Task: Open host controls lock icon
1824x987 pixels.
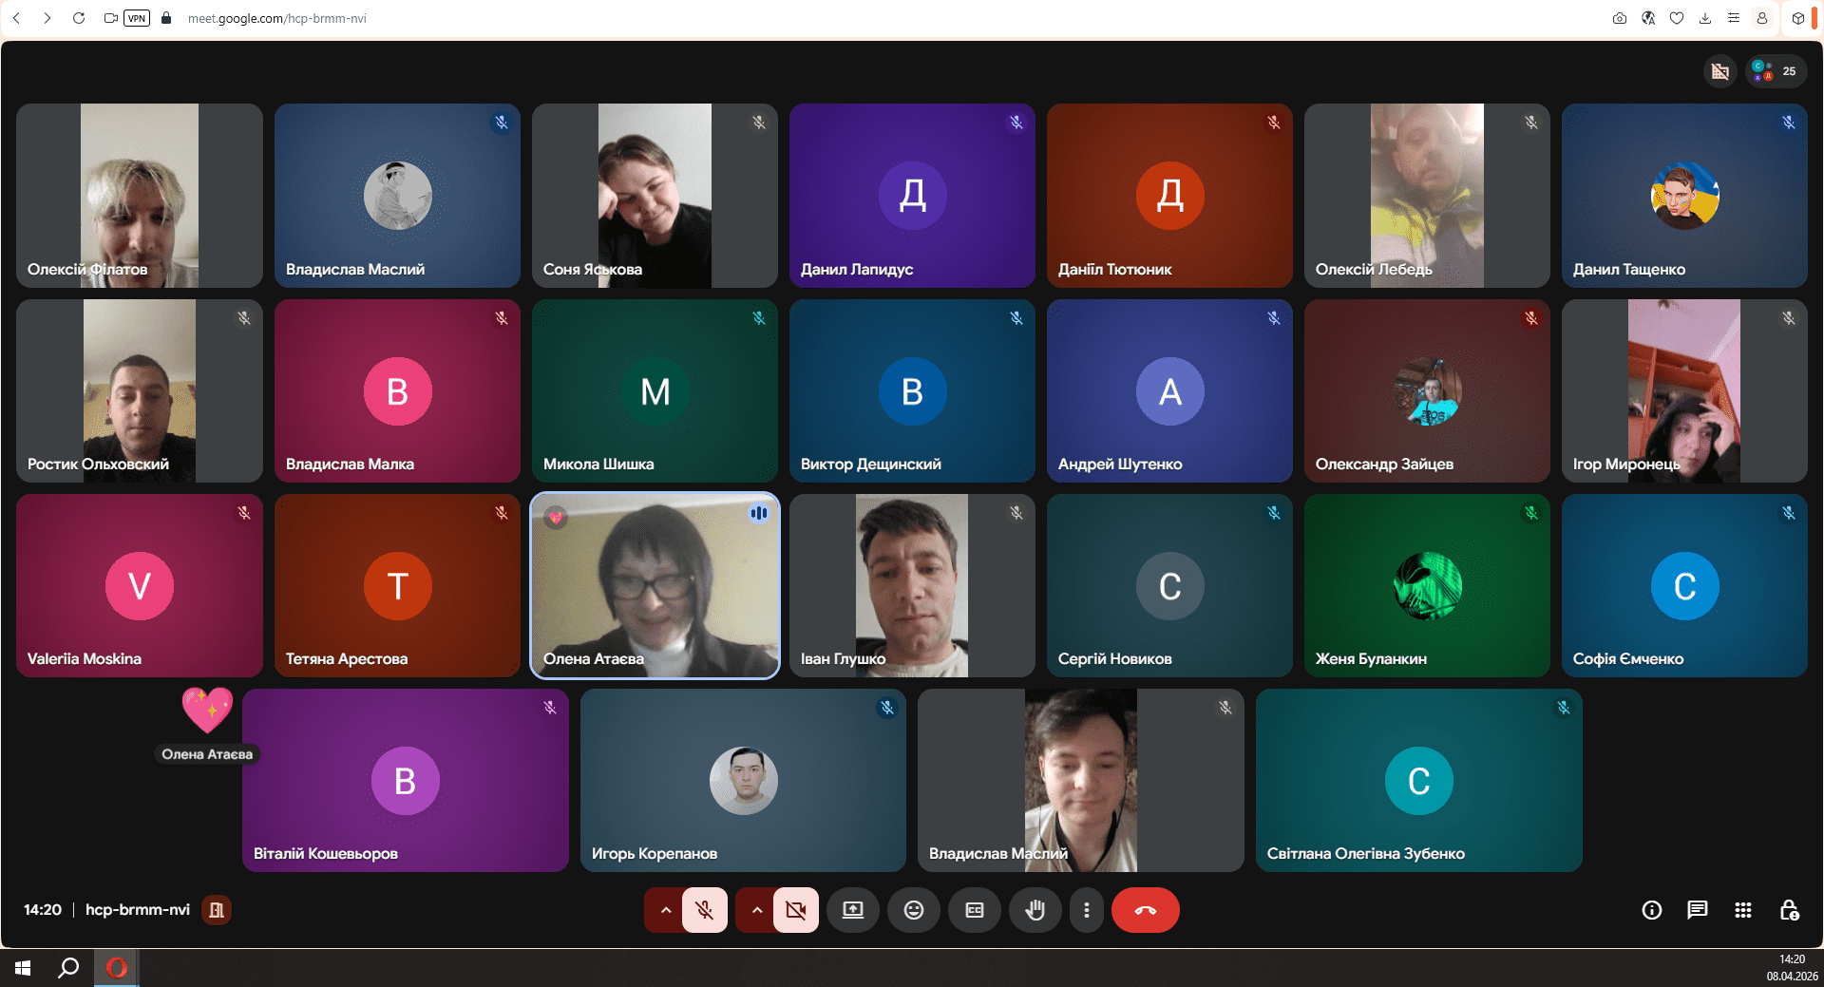Action: point(1788,910)
